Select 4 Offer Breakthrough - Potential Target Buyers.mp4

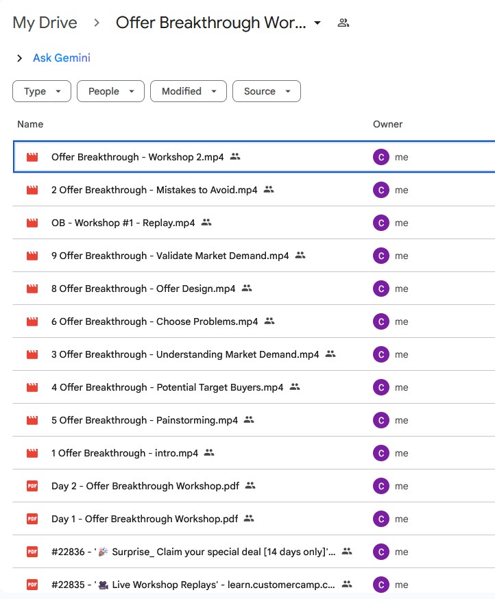click(167, 387)
